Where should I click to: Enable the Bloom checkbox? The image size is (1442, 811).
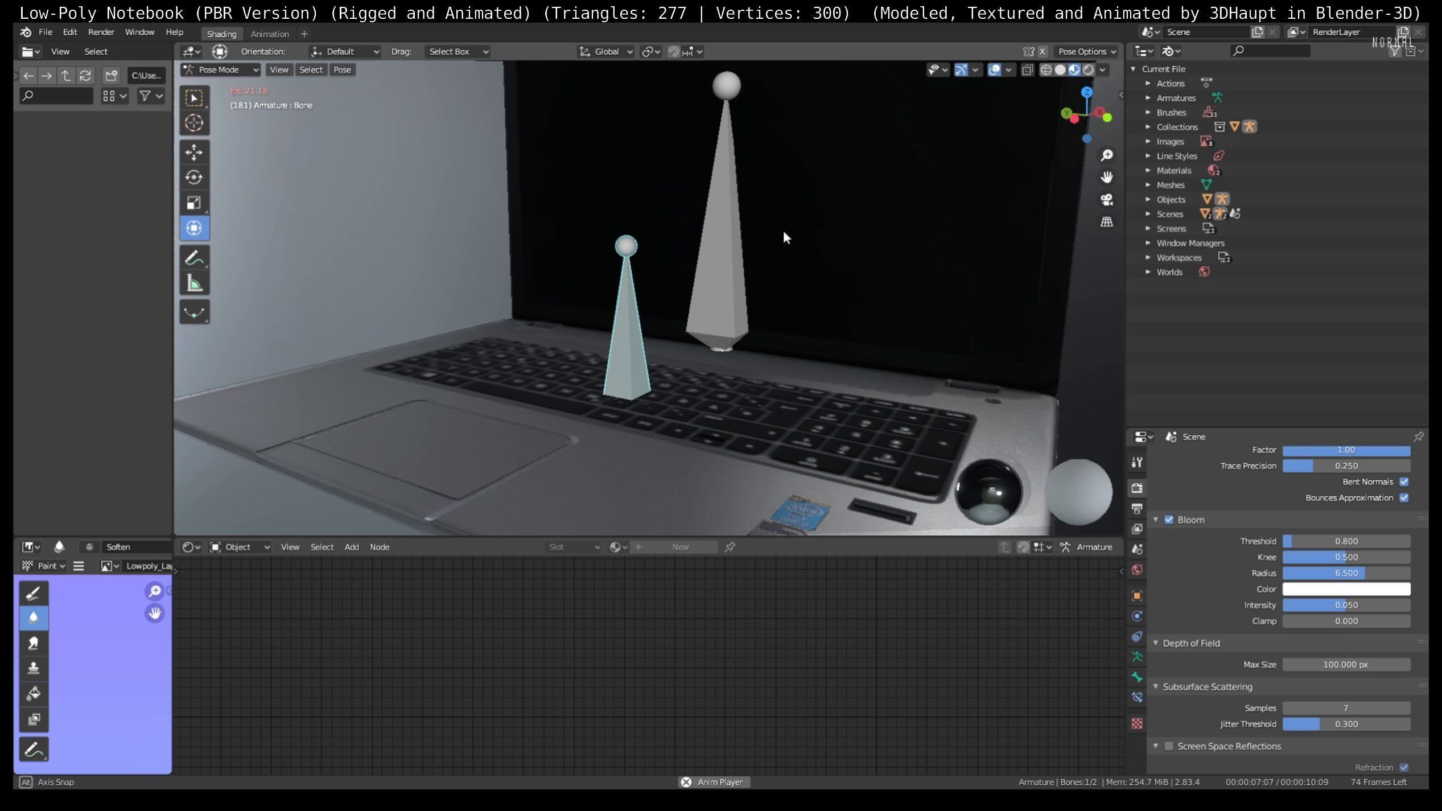point(1169,520)
